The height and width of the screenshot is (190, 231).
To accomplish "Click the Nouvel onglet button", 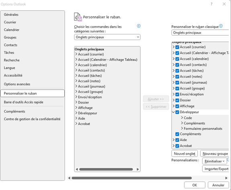I will coord(184,154).
